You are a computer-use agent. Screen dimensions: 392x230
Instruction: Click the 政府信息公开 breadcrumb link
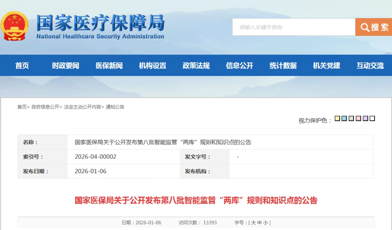pos(45,107)
